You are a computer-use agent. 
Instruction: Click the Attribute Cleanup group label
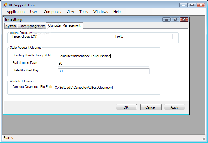coord(22,81)
